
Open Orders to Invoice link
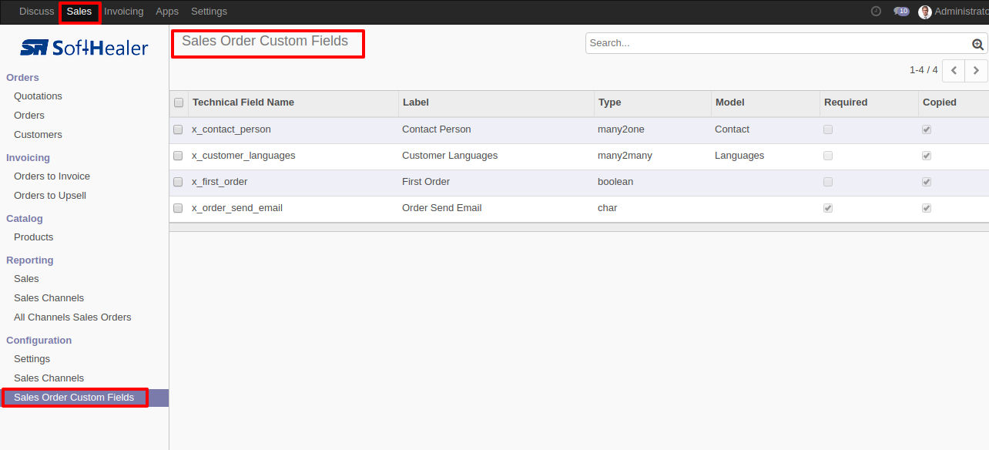52,176
